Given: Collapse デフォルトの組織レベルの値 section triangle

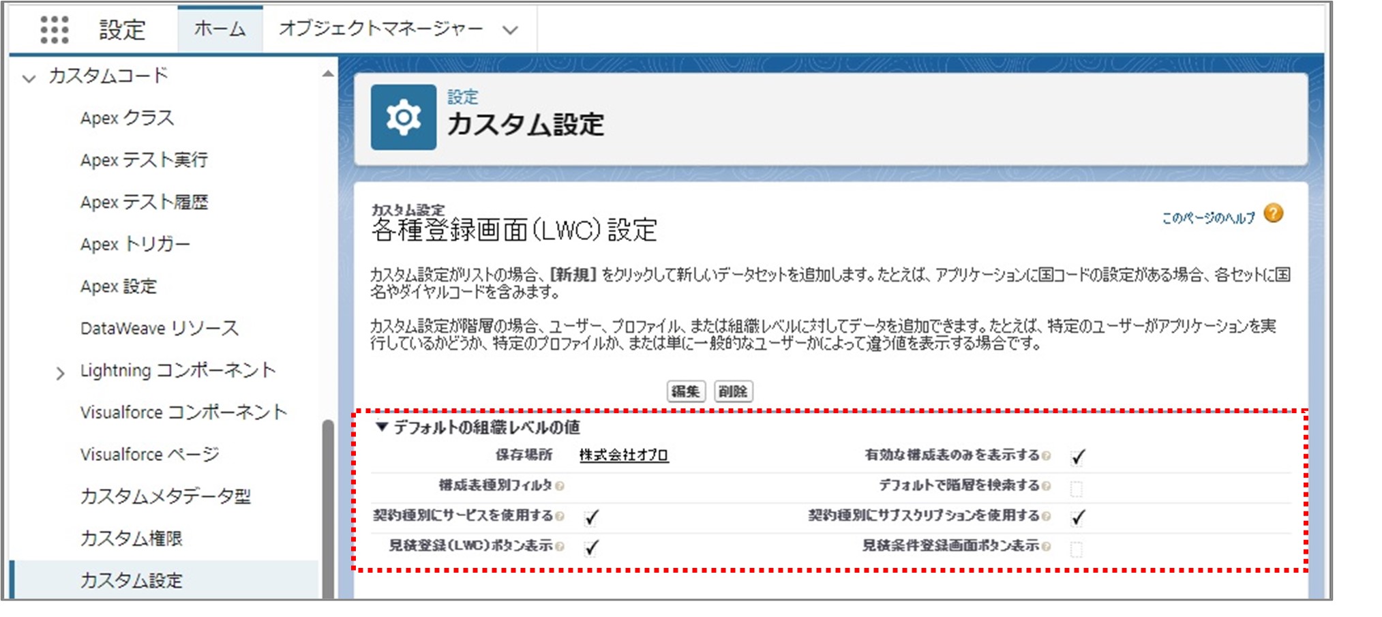Looking at the screenshot, I should click(x=382, y=427).
